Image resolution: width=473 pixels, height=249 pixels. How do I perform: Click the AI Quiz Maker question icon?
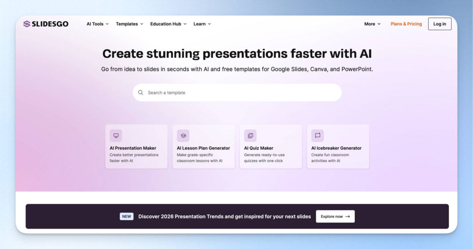[250, 136]
